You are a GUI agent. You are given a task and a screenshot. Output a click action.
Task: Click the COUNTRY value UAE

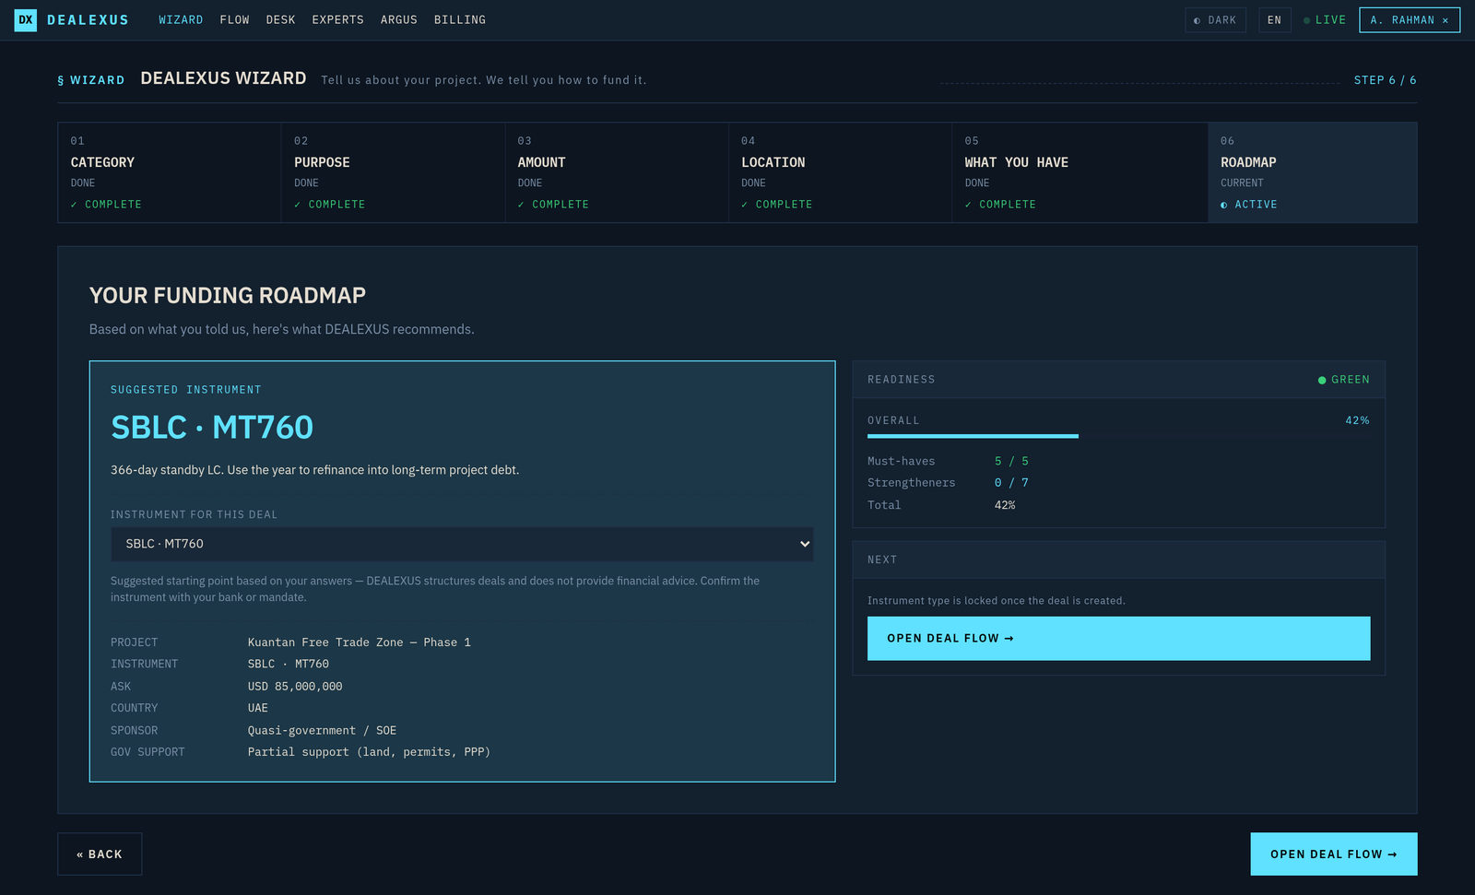click(x=258, y=708)
